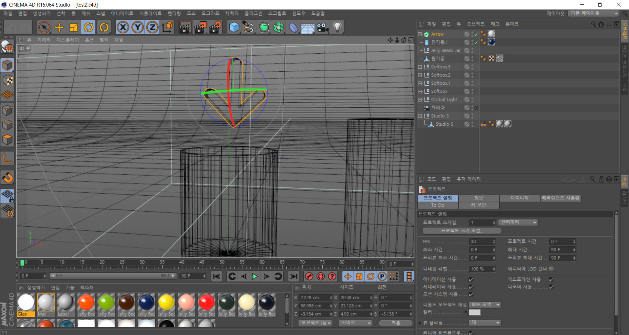
Task: Click the Rotate tool icon
Action: point(88,27)
